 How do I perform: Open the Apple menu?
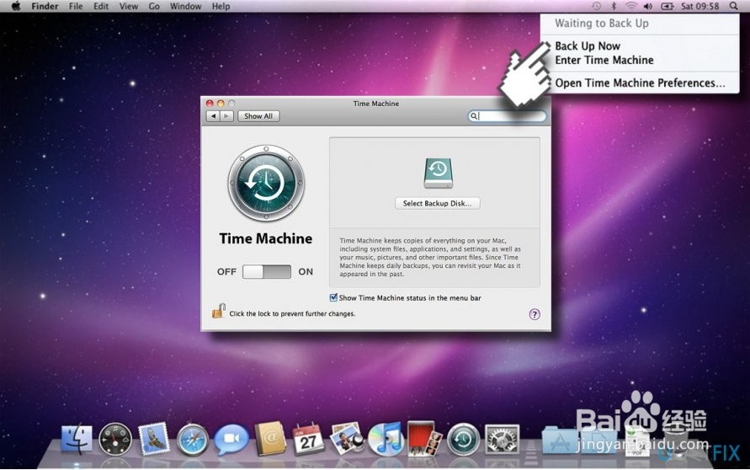tap(16, 6)
